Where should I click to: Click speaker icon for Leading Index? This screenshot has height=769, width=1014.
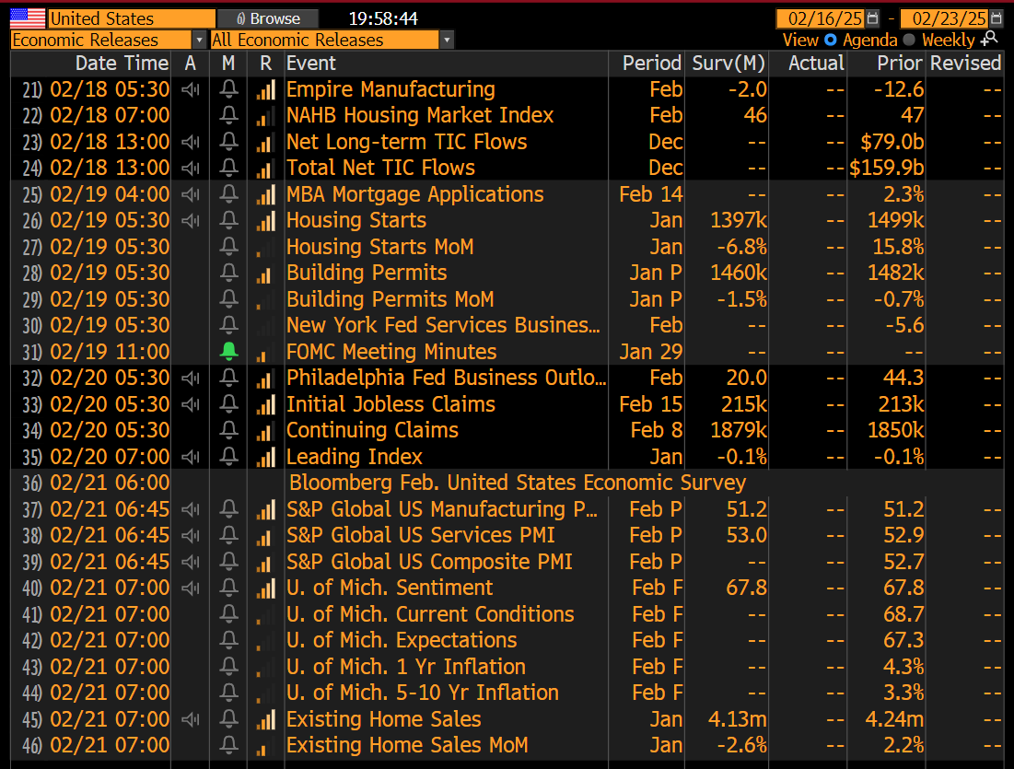[190, 457]
